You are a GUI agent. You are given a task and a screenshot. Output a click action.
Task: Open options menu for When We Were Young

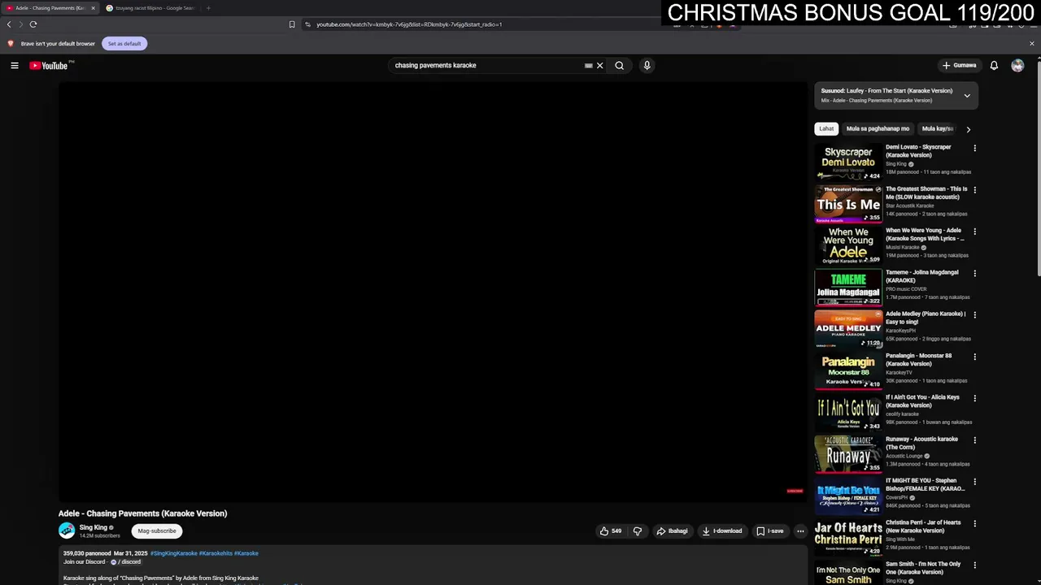(974, 232)
